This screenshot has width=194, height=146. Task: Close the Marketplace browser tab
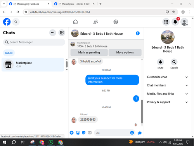point(94,4)
